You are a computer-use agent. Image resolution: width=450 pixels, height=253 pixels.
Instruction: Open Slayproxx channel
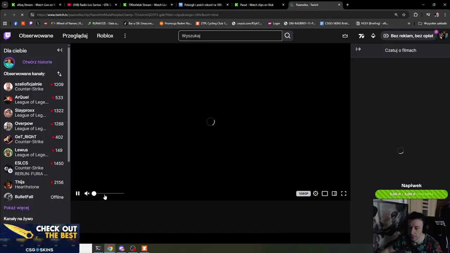tap(34, 113)
